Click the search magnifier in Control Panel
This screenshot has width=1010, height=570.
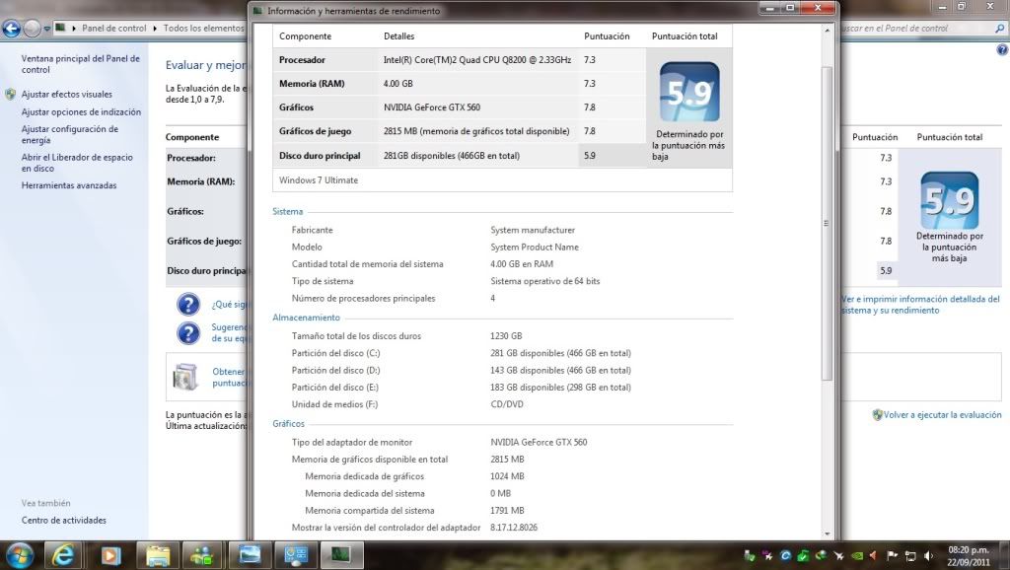tap(999, 29)
